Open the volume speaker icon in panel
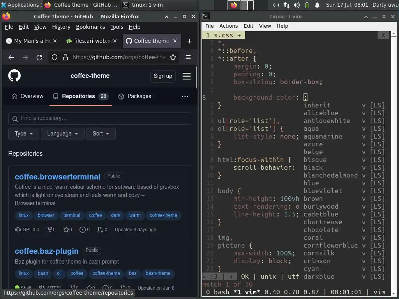The height and width of the screenshot is (299, 399). (x=297, y=5)
